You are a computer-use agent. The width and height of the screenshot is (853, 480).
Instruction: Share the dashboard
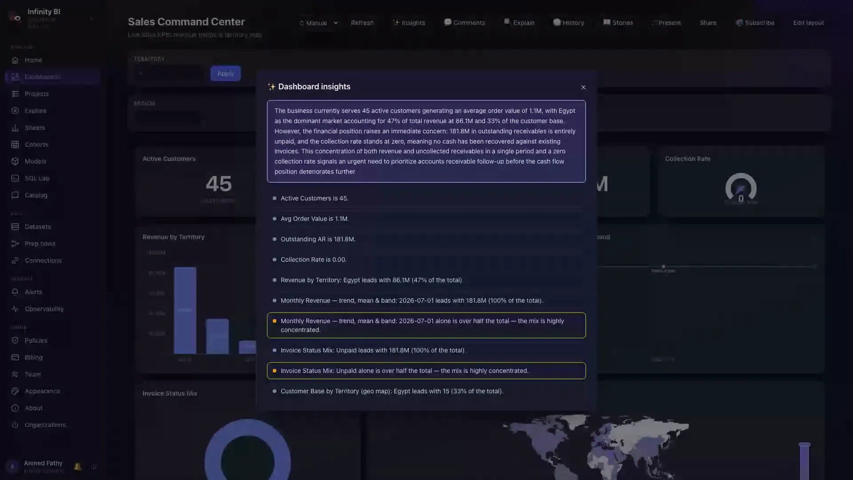coord(708,23)
